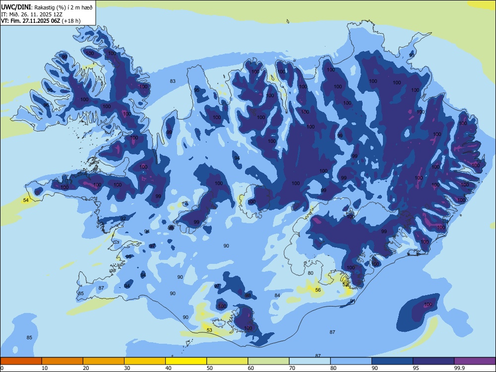
Task: Click the 'VT: Fim. 27.11.2025 06Z (+18 h)' line
Action: (x=41, y=21)
